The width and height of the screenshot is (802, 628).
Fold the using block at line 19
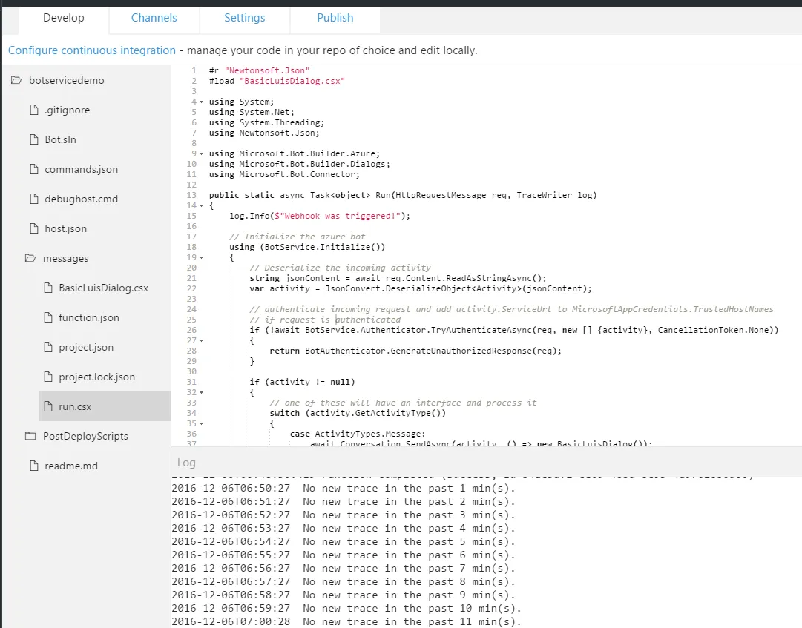[x=202, y=257]
